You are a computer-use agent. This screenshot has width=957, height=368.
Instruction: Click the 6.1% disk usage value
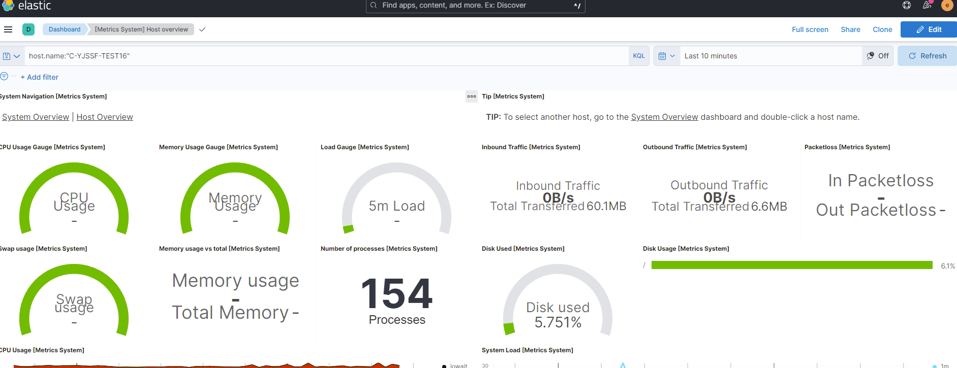pyautogui.click(x=948, y=266)
